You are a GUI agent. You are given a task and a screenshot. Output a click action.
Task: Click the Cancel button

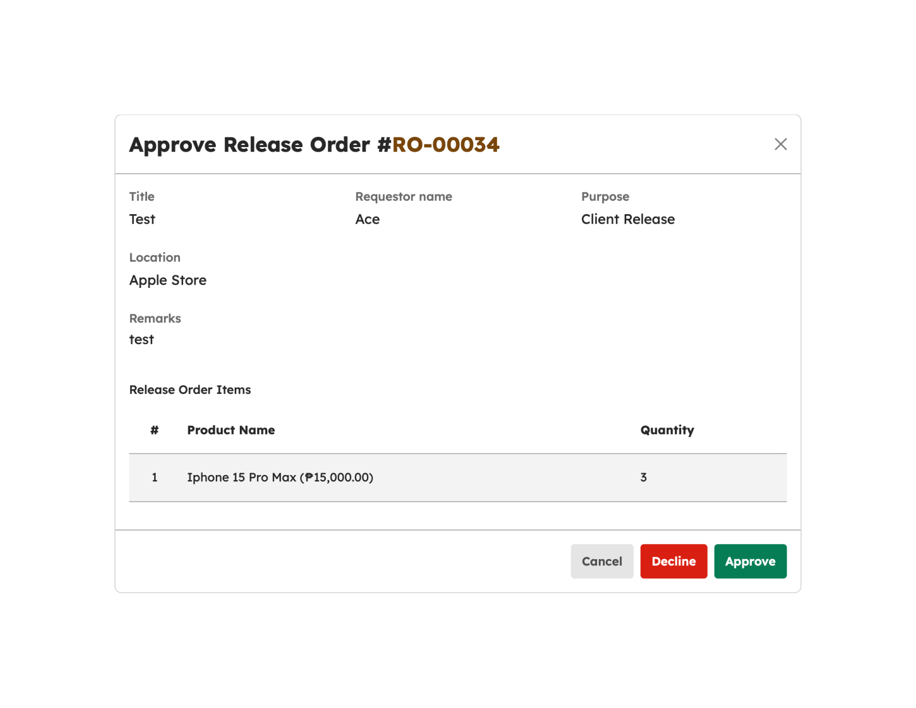coord(602,561)
